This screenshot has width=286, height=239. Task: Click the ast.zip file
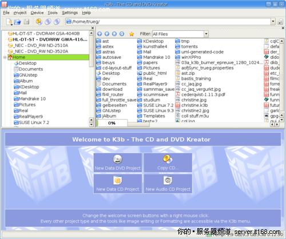pos(185,73)
